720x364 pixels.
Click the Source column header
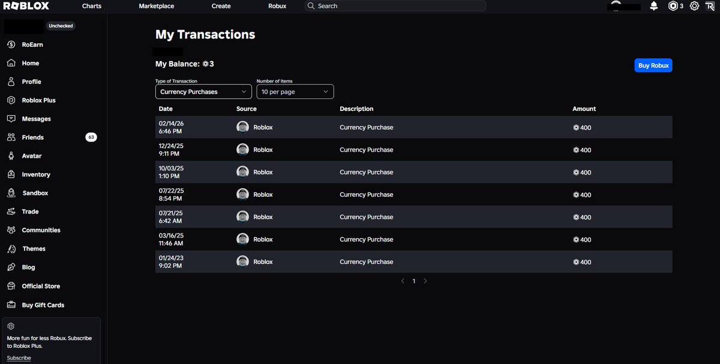(247, 109)
